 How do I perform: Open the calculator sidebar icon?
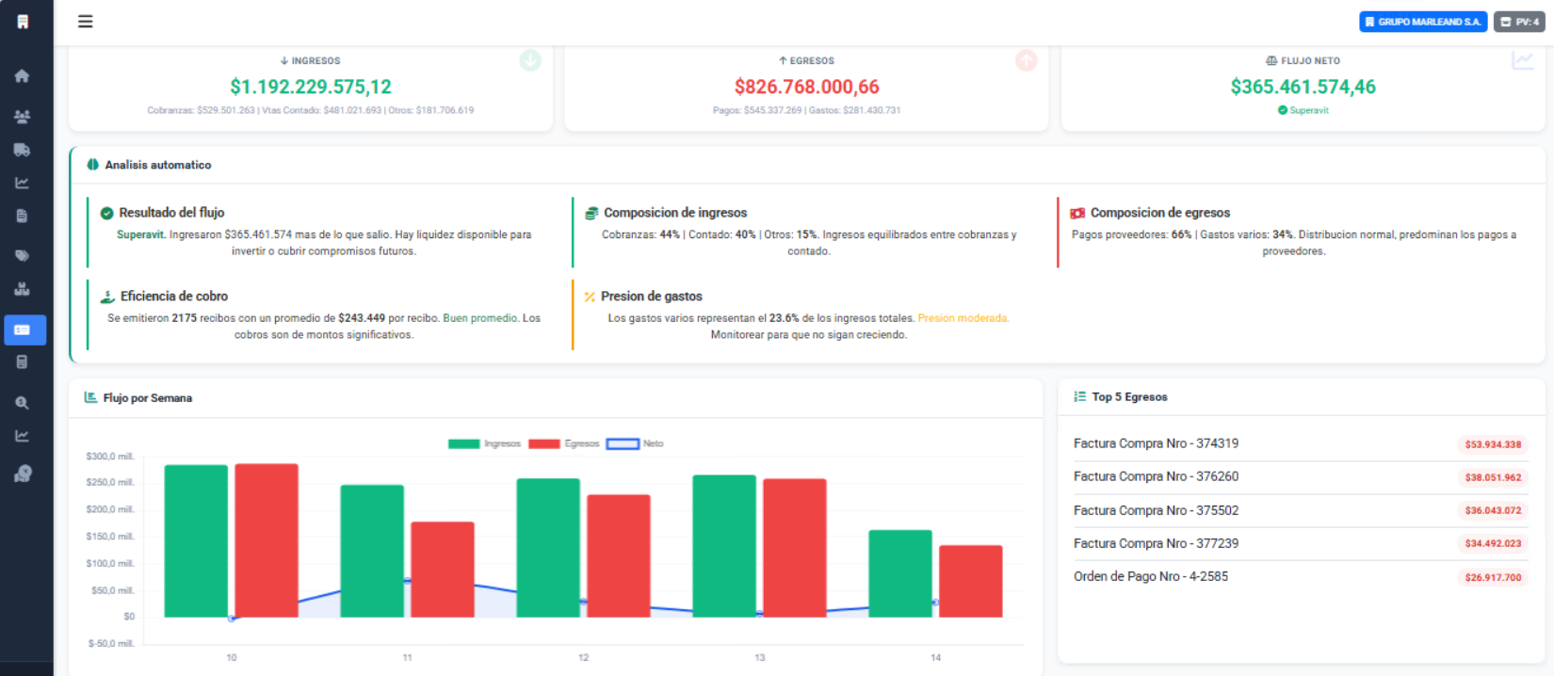(22, 362)
